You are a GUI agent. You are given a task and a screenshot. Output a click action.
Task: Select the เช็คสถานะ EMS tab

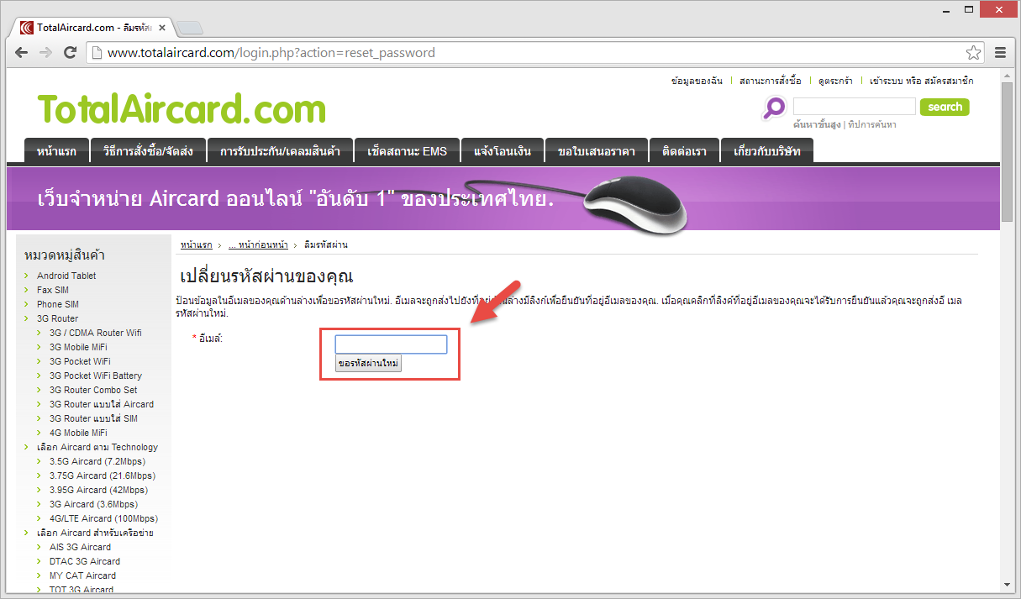(x=408, y=151)
